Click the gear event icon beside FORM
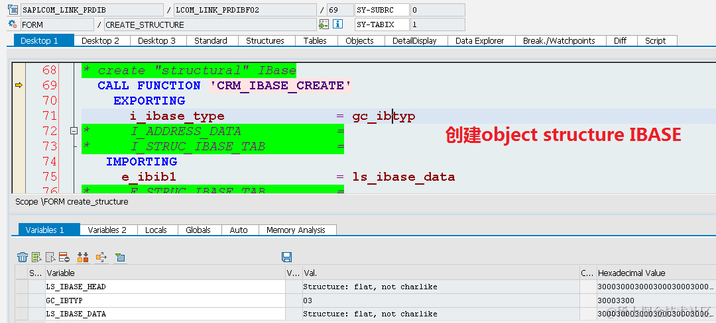 (x=13, y=24)
